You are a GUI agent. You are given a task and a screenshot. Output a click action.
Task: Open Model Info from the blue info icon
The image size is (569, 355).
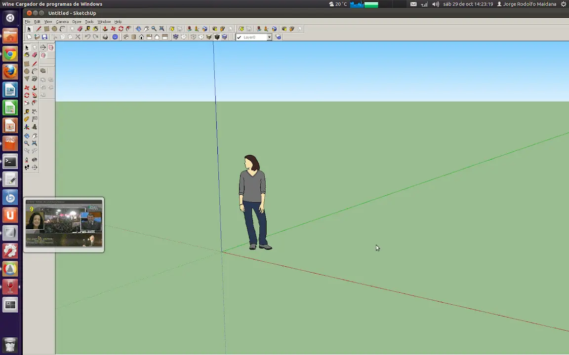[115, 37]
